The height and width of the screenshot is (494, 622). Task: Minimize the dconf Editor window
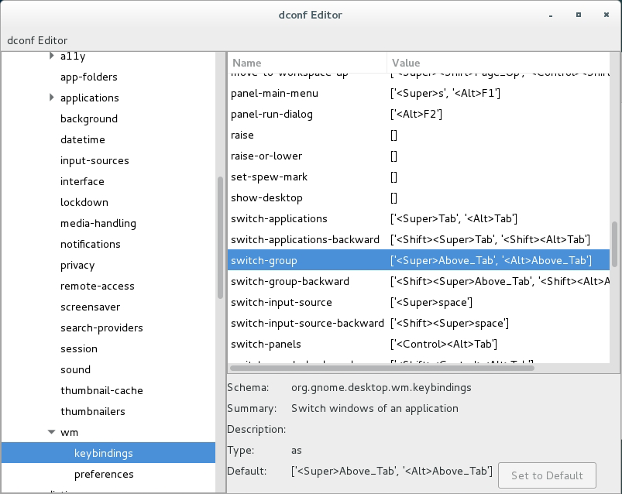point(552,15)
